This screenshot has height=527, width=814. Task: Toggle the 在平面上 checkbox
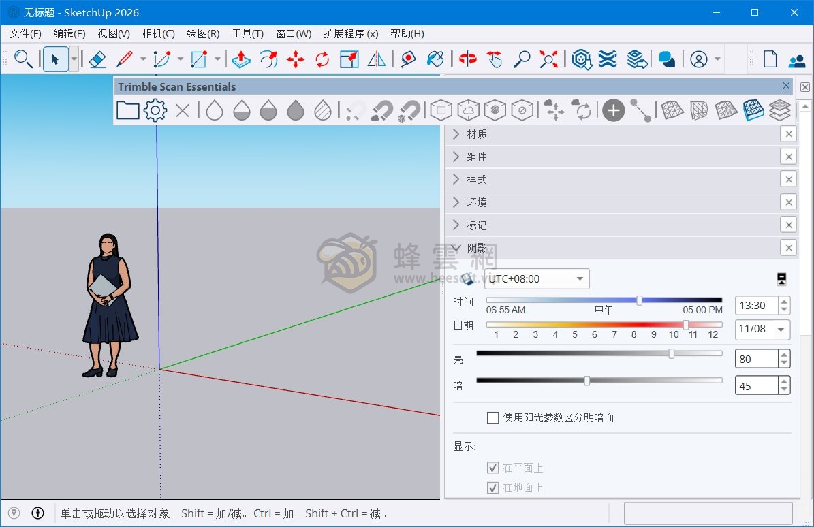[492, 468]
